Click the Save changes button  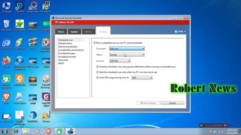coord(148,103)
